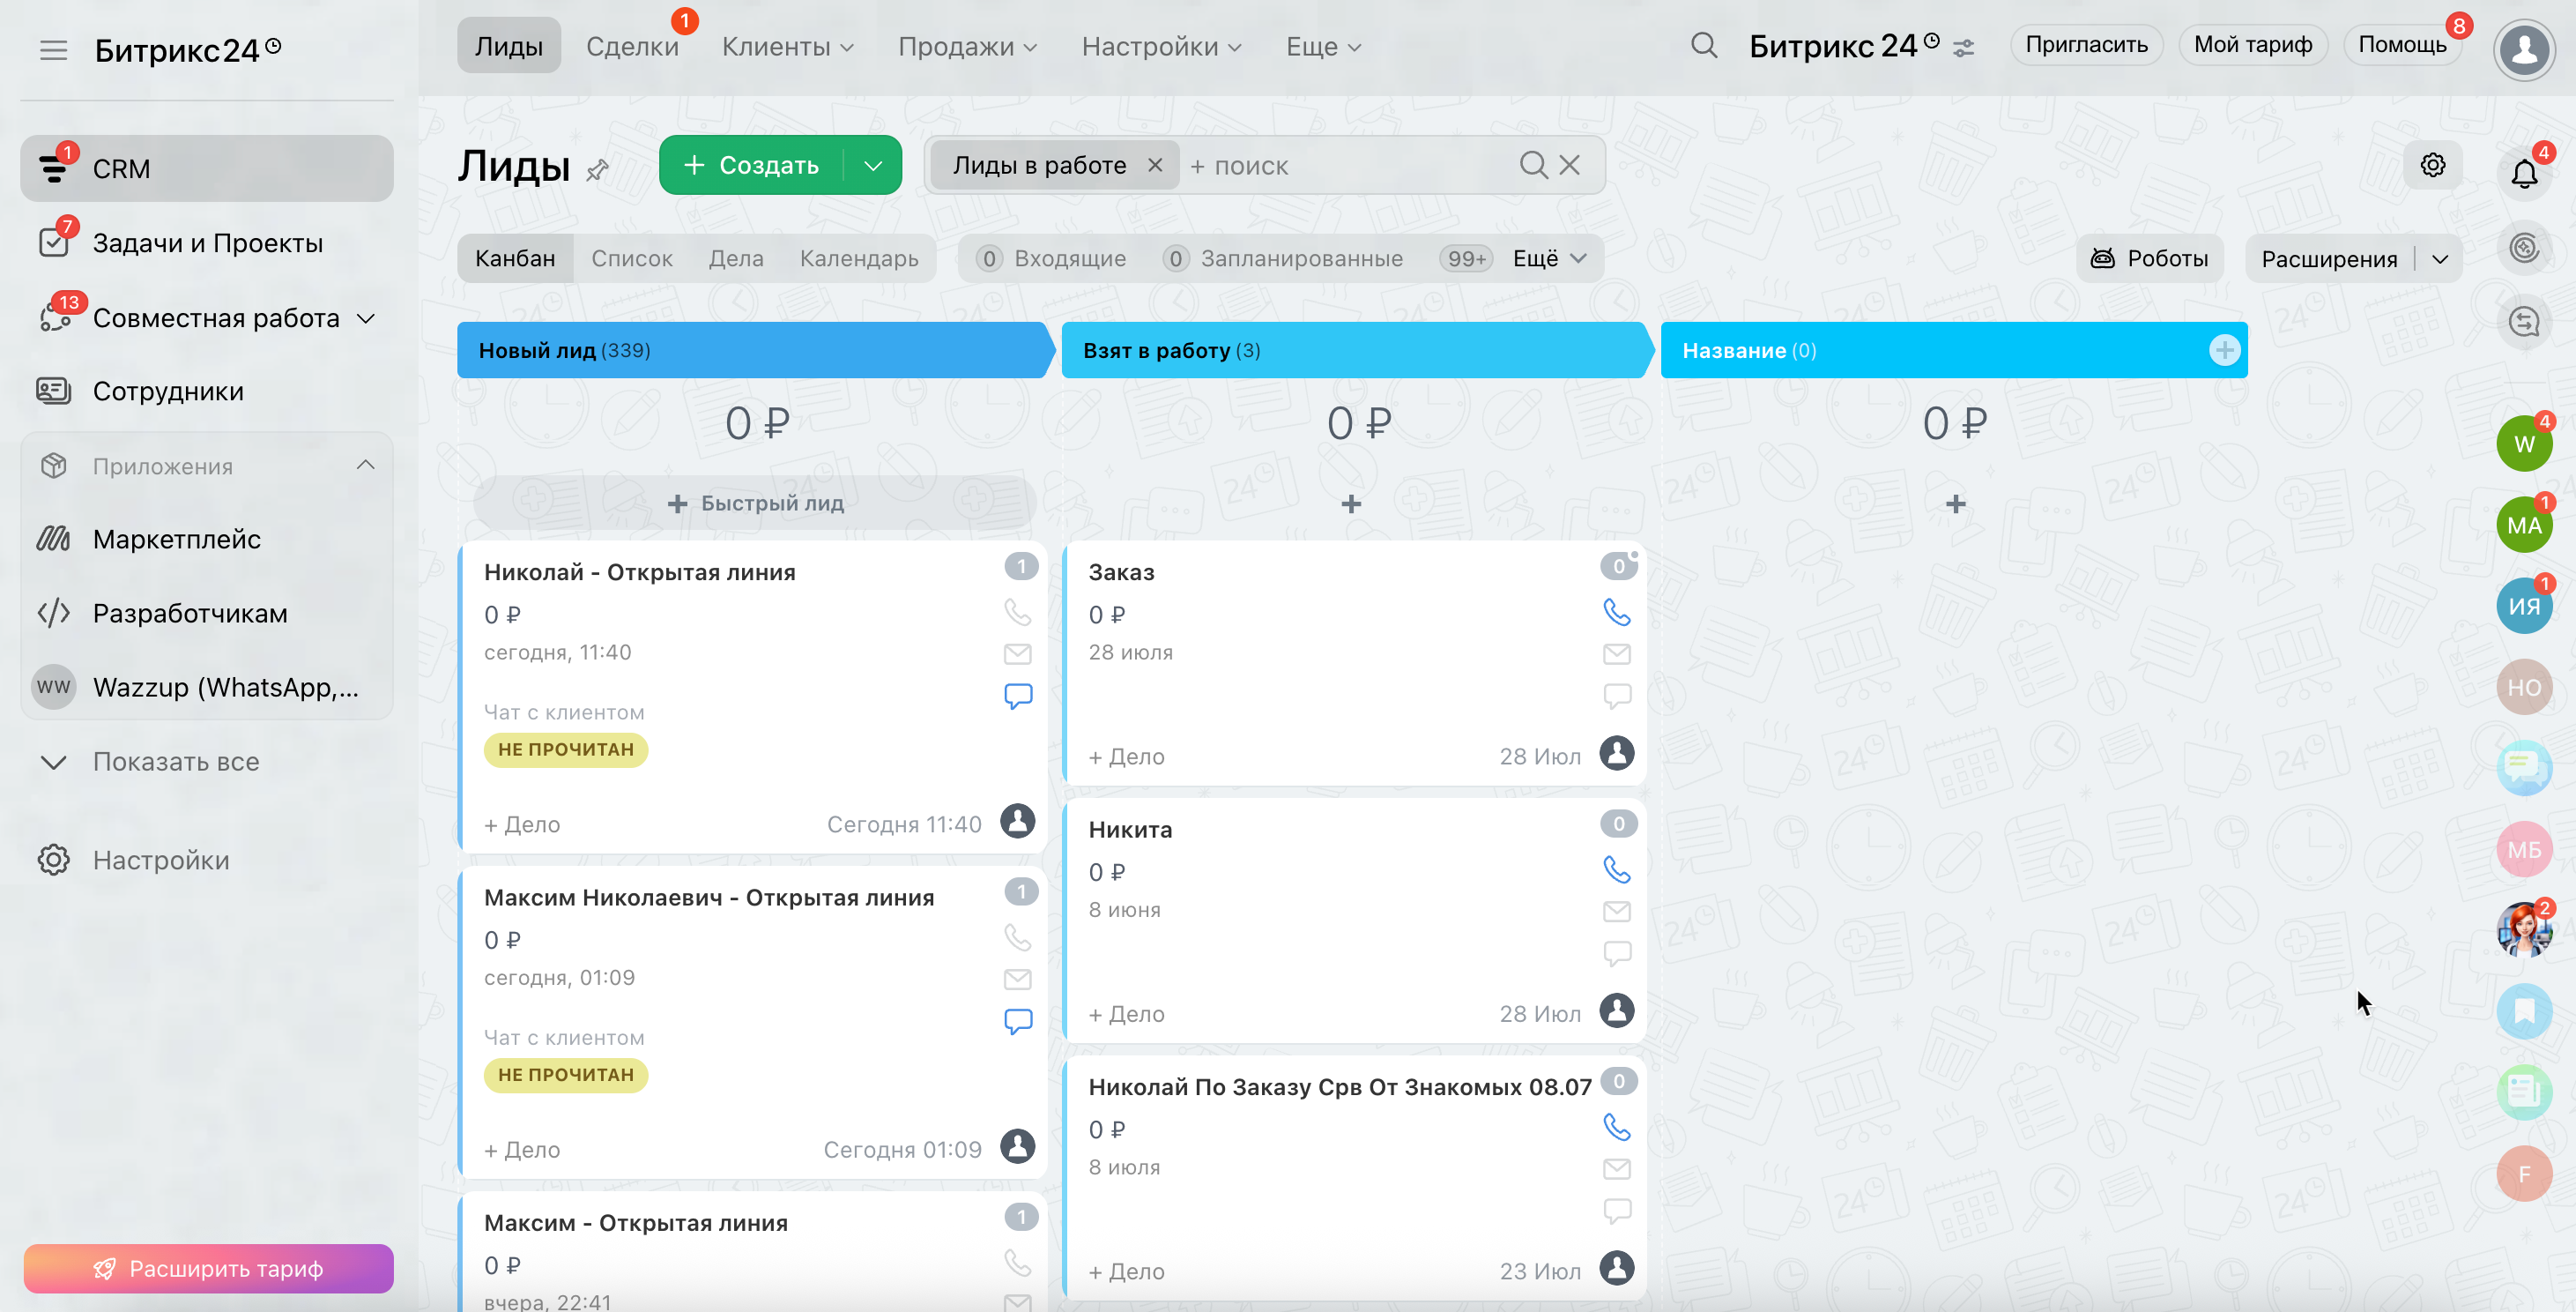Open responsible avatar on Никита card
This screenshot has width=2576, height=1312.
[1616, 1010]
